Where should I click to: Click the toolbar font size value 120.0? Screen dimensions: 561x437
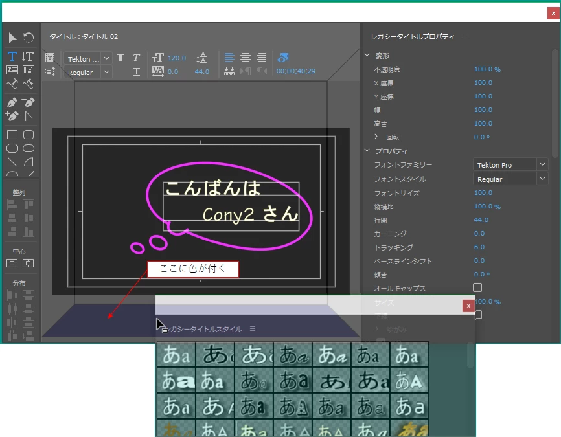click(x=177, y=58)
